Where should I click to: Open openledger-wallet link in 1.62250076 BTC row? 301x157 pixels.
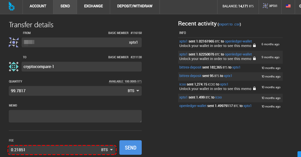click(238, 54)
